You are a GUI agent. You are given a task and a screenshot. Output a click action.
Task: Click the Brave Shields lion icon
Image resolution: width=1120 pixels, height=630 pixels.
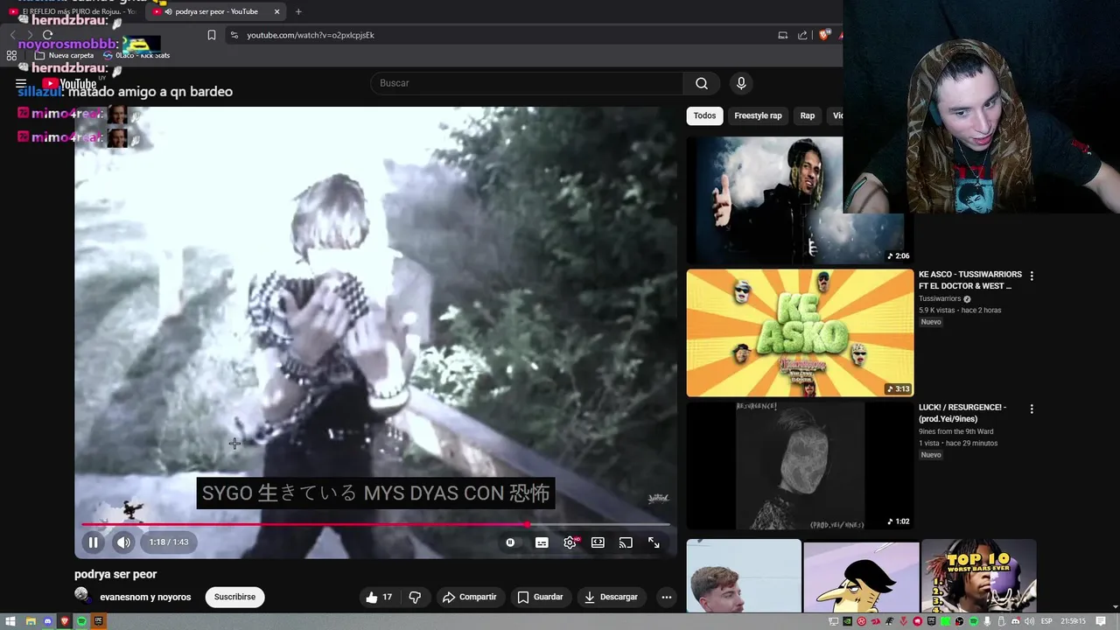tap(824, 35)
